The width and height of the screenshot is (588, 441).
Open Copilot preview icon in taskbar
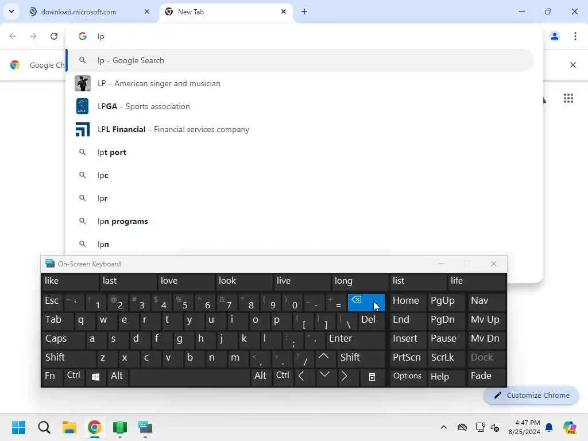(570, 427)
